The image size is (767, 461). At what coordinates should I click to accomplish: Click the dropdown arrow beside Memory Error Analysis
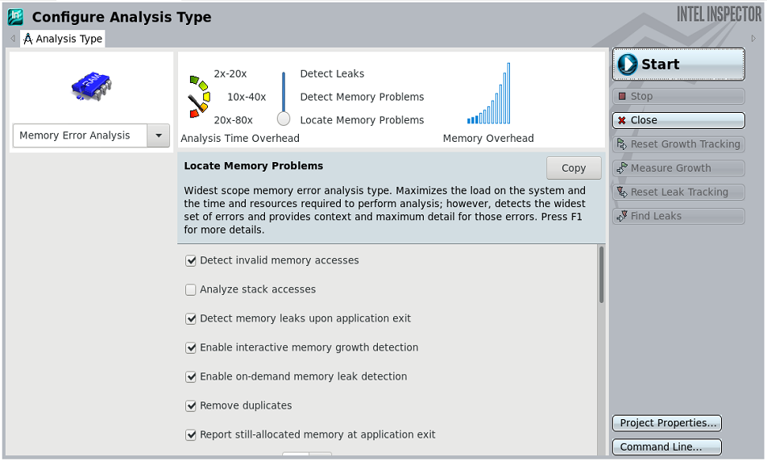(159, 136)
